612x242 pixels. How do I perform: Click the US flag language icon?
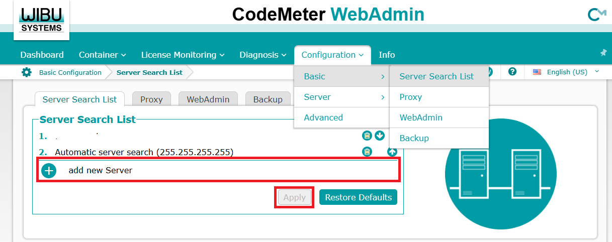tap(537, 72)
